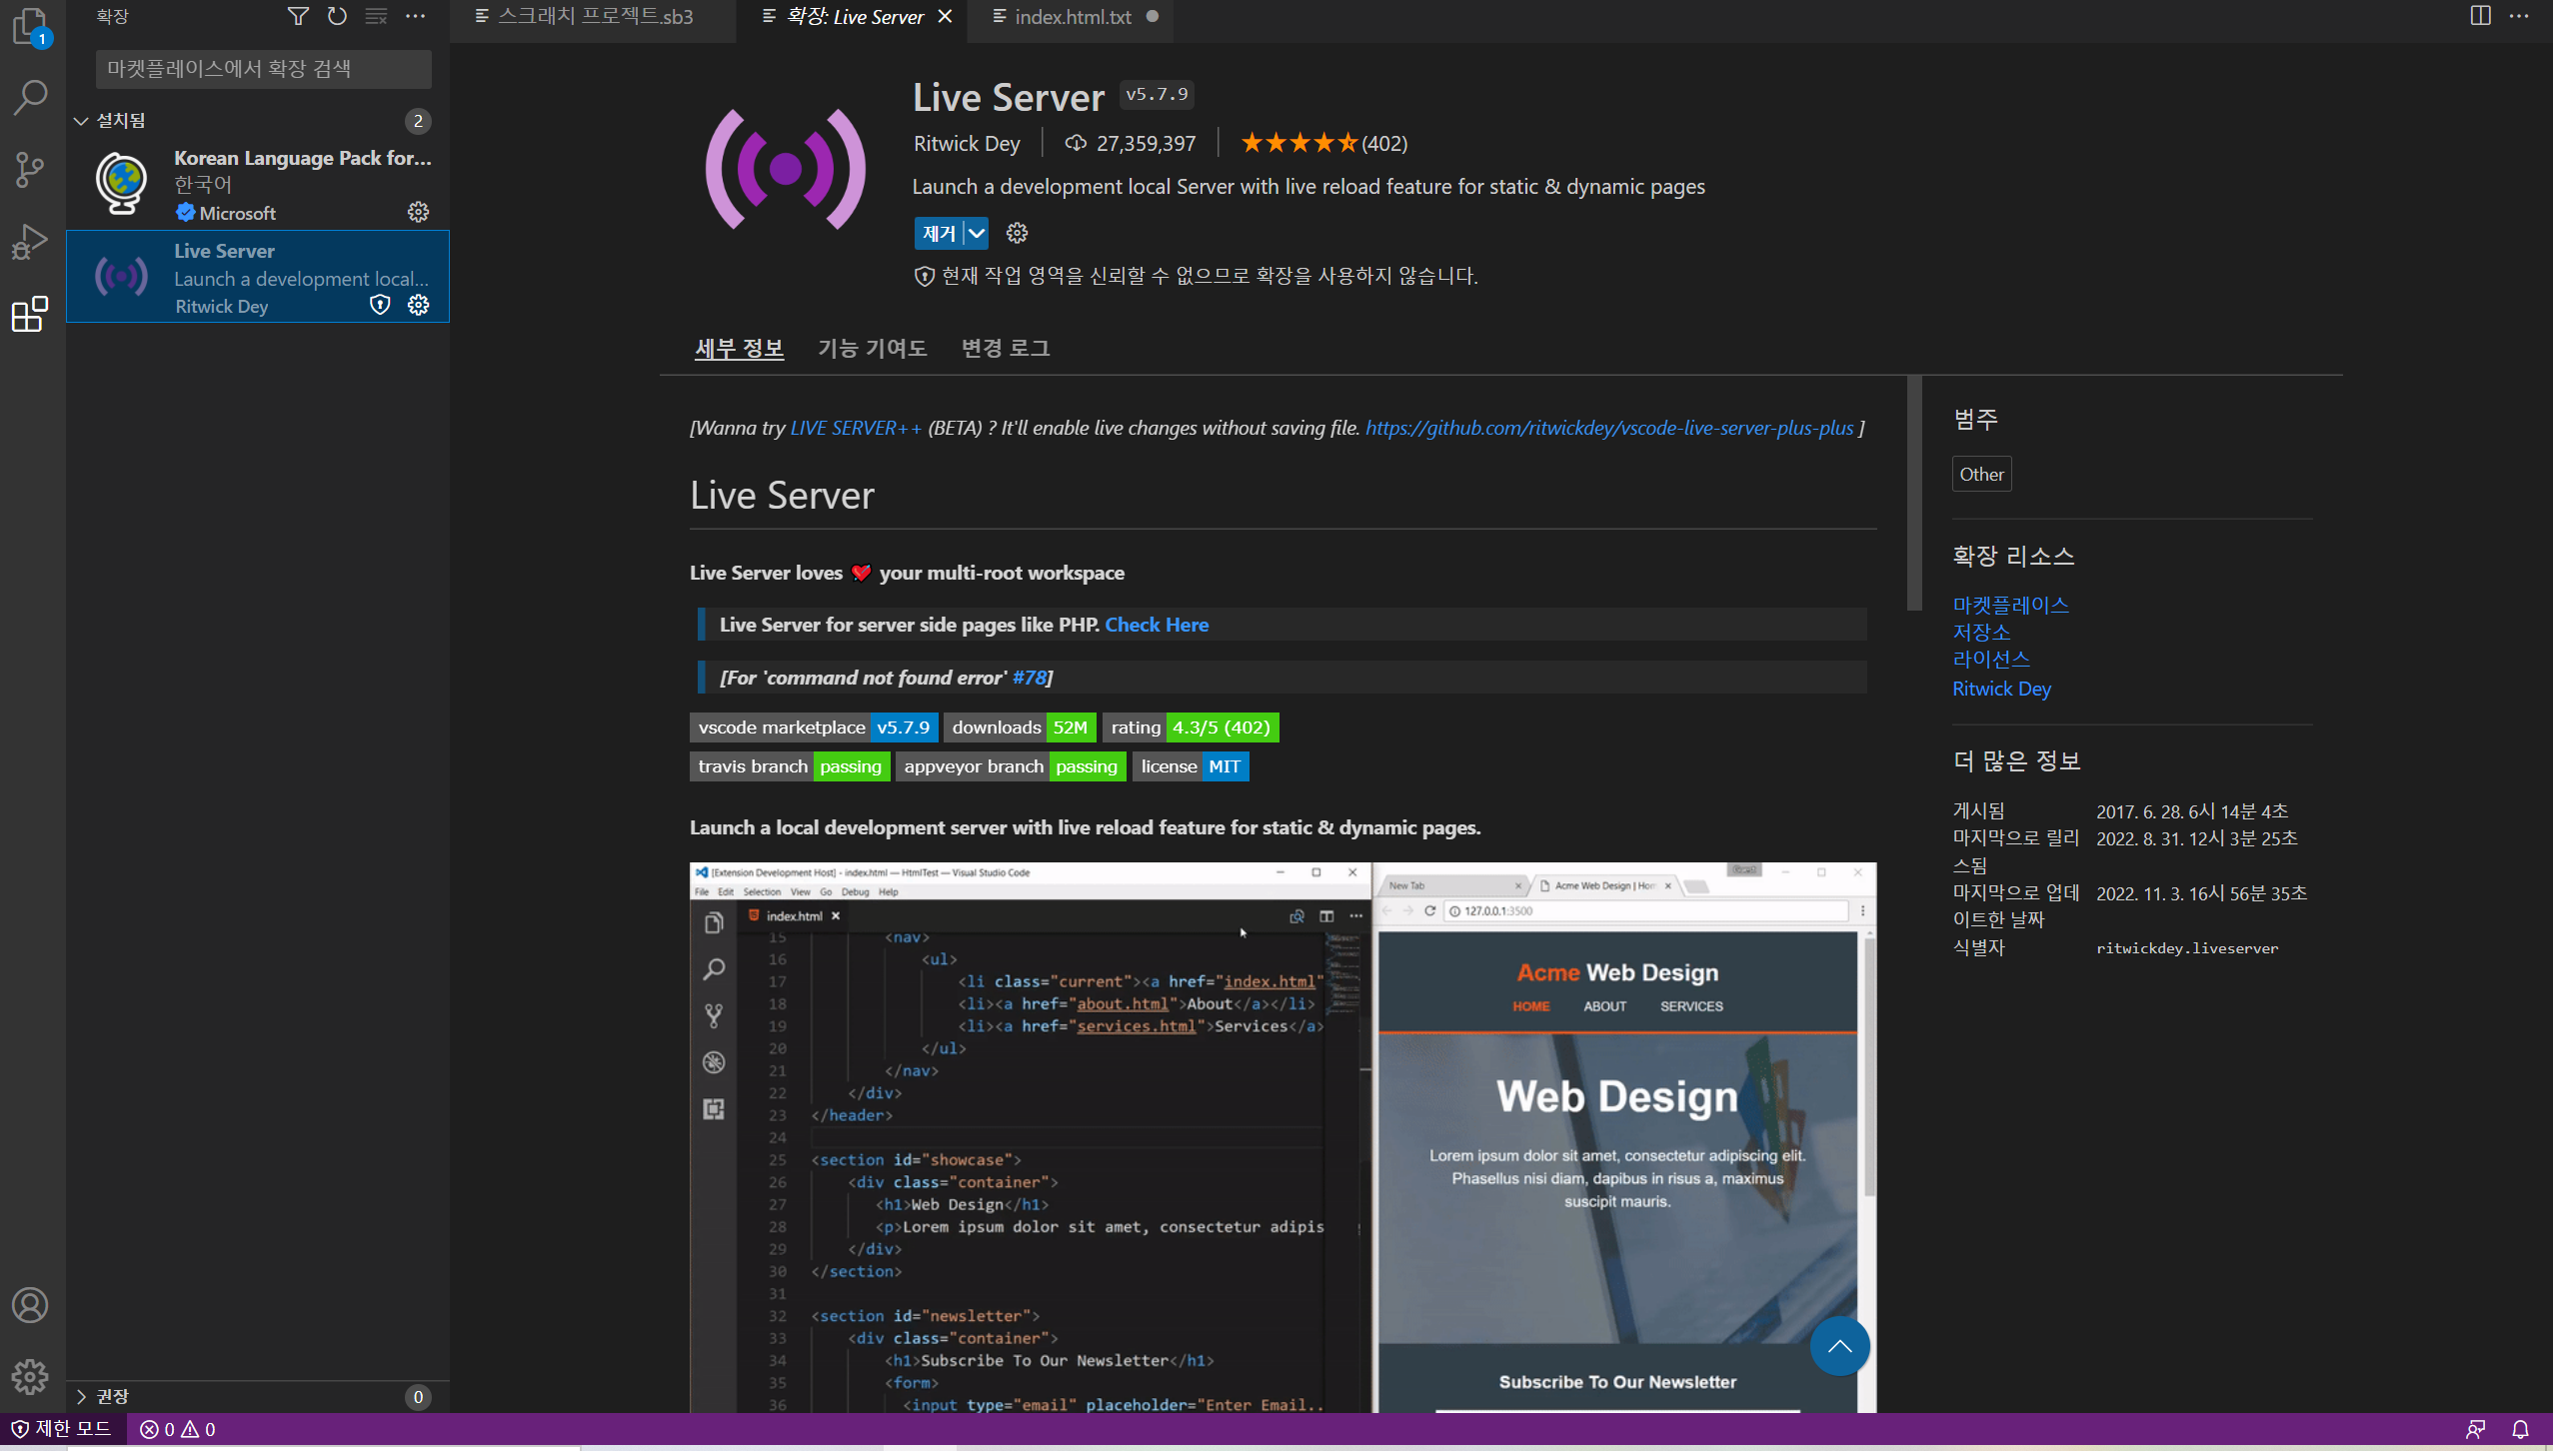Open the extensions panel more actions menu
This screenshot has width=2553, height=1451.
pyautogui.click(x=415, y=16)
